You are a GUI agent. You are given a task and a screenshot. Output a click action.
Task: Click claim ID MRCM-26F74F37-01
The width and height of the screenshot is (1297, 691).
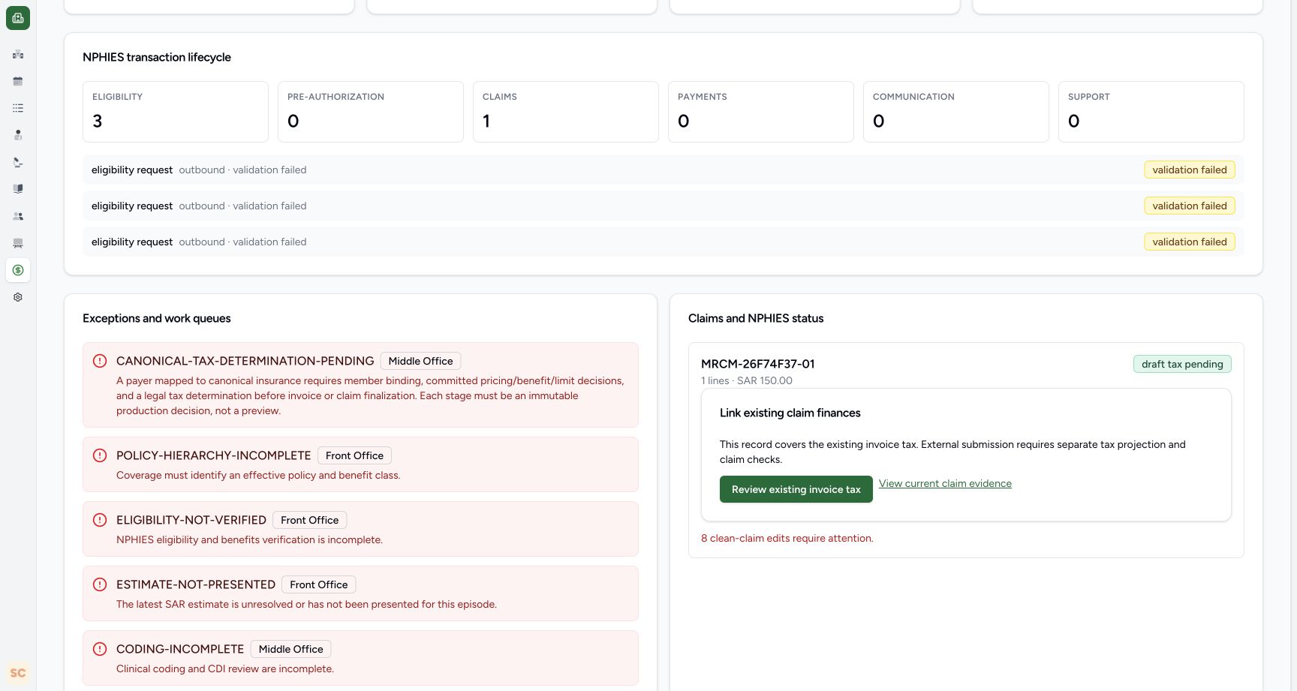tap(757, 364)
